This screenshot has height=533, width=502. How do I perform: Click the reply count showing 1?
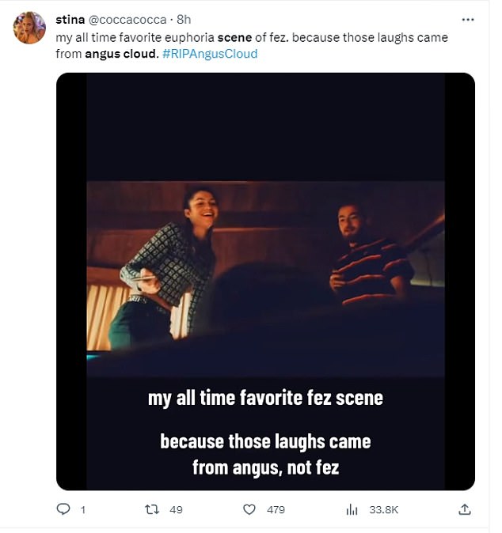pos(82,510)
